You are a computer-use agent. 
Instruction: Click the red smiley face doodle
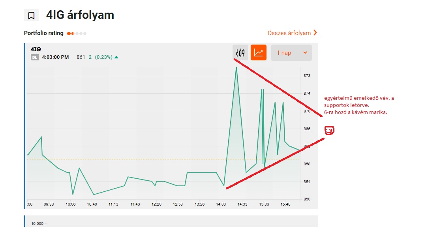tap(329, 130)
